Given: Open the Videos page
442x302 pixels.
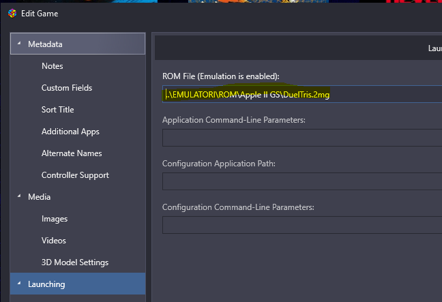Looking at the screenshot, I should pos(53,241).
